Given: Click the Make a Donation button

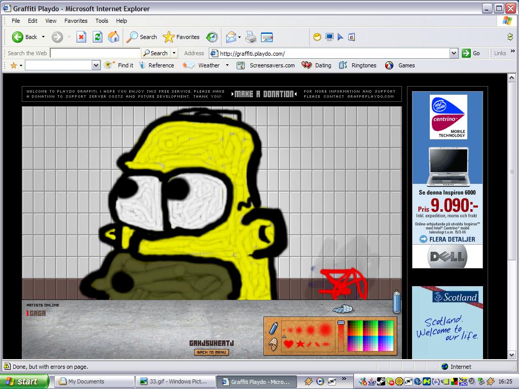Looking at the screenshot, I should [264, 94].
